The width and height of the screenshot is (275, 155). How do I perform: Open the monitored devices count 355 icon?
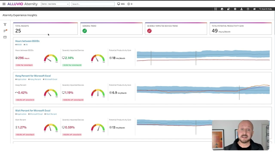click(121, 4)
